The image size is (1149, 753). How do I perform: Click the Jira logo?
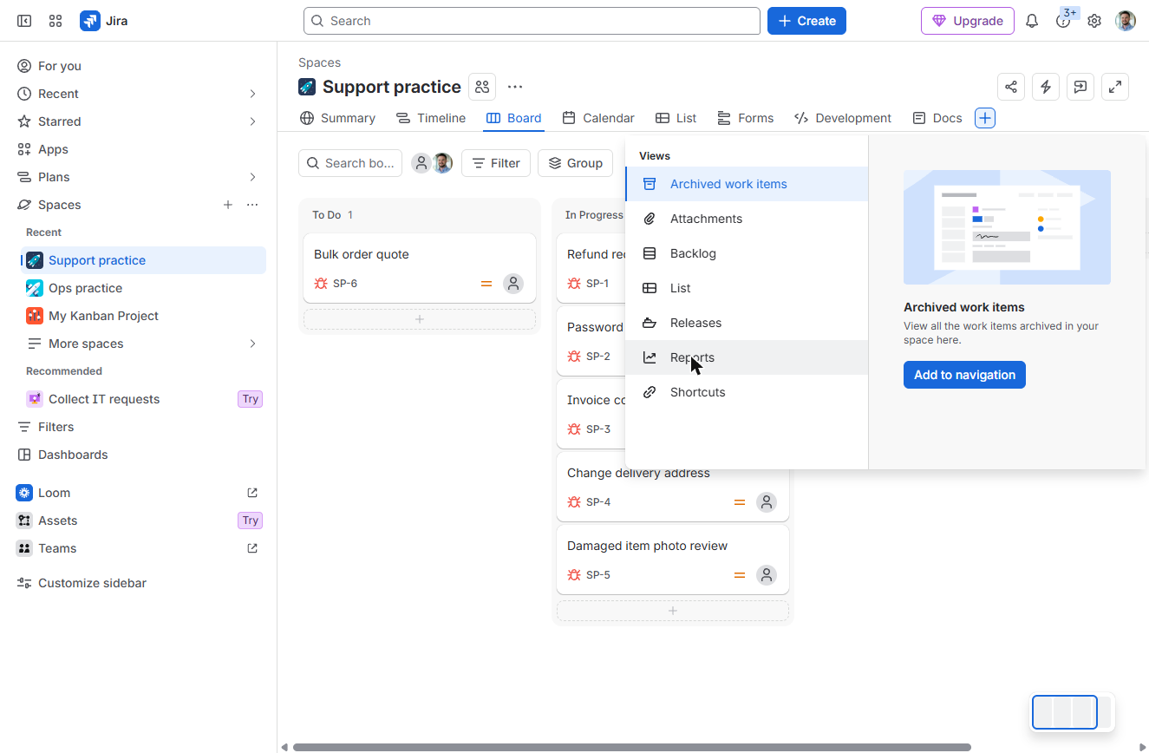tap(104, 21)
